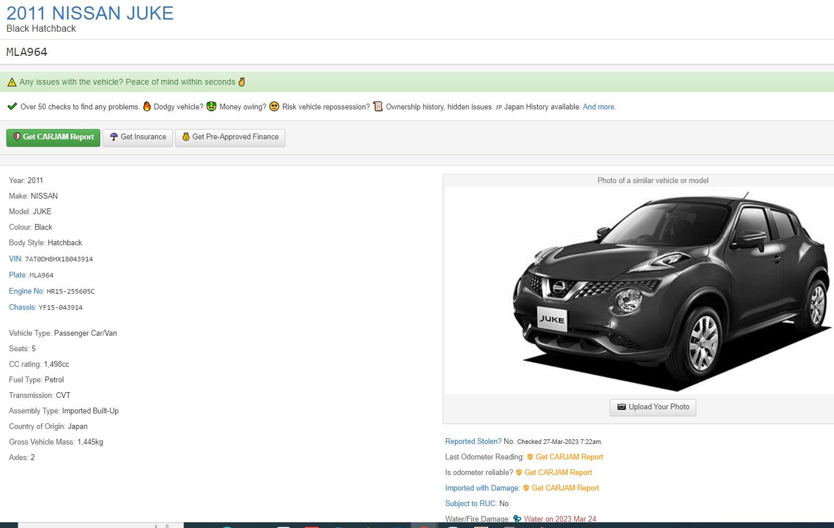
Task: Click the umbrella icon on Get Insurance
Action: [x=114, y=137]
